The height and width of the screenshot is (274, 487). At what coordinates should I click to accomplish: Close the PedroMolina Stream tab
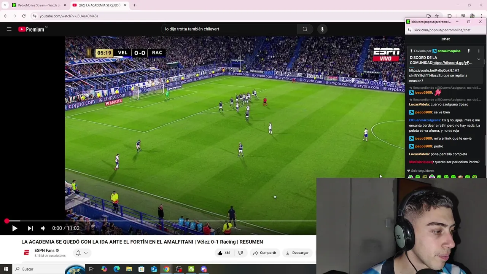tap(65, 5)
